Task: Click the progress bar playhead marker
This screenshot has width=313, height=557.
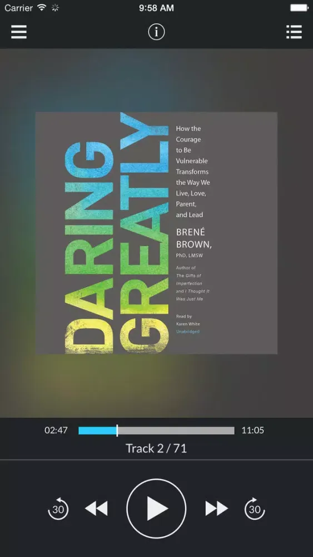Action: [x=117, y=431]
